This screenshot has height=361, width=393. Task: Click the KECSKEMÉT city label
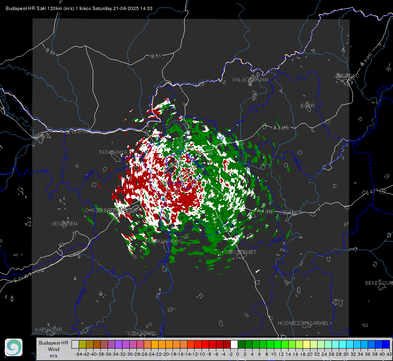[x=241, y=252]
